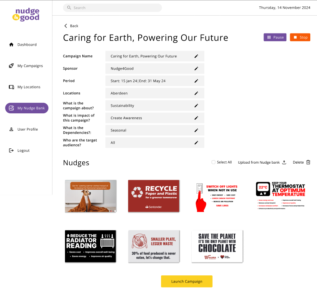Viewport: 317px width, 299px height.
Task: Launch the campaign with the yellow button
Action: tap(187, 281)
